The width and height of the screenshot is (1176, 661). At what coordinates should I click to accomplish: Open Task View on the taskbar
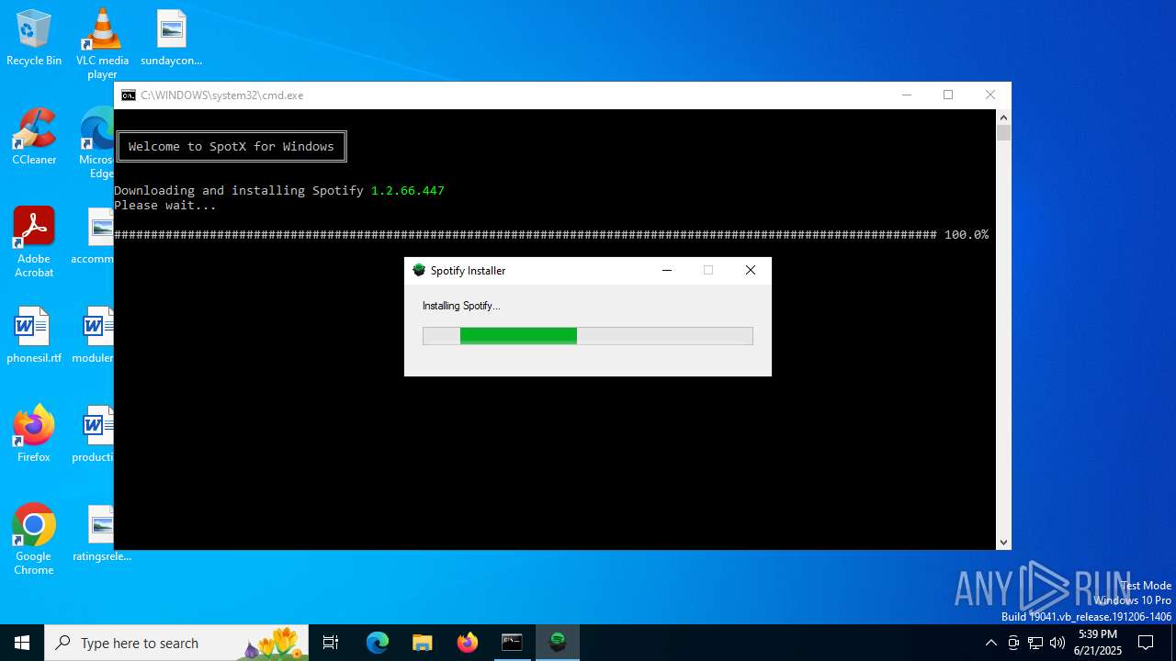click(x=332, y=643)
